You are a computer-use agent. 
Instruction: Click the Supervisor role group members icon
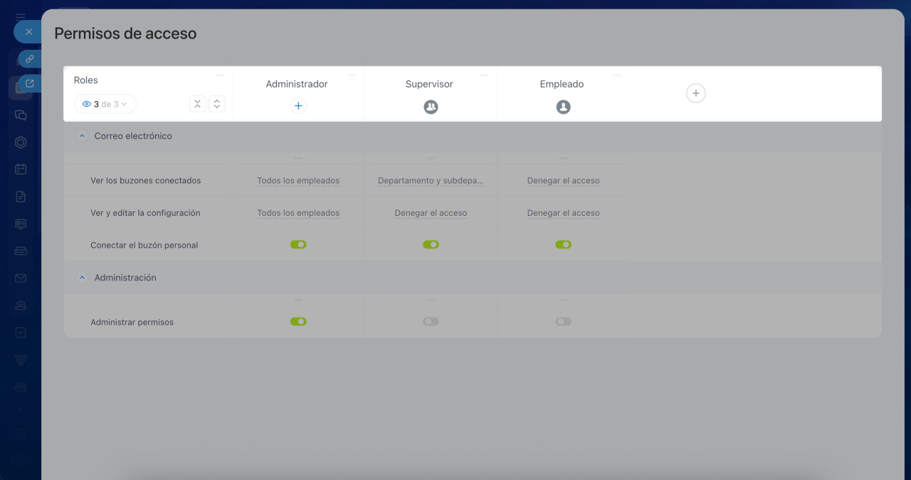click(431, 107)
